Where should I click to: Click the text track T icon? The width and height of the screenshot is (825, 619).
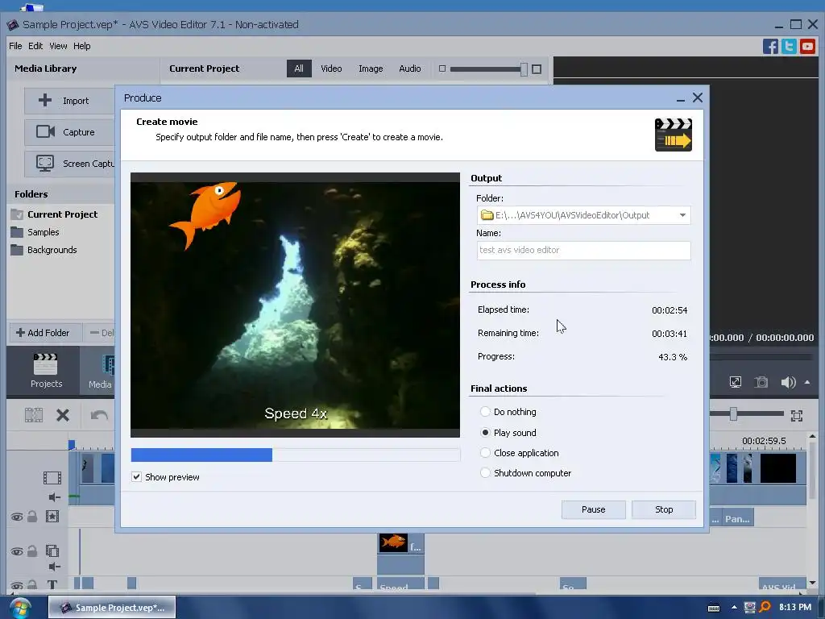pyautogui.click(x=52, y=585)
